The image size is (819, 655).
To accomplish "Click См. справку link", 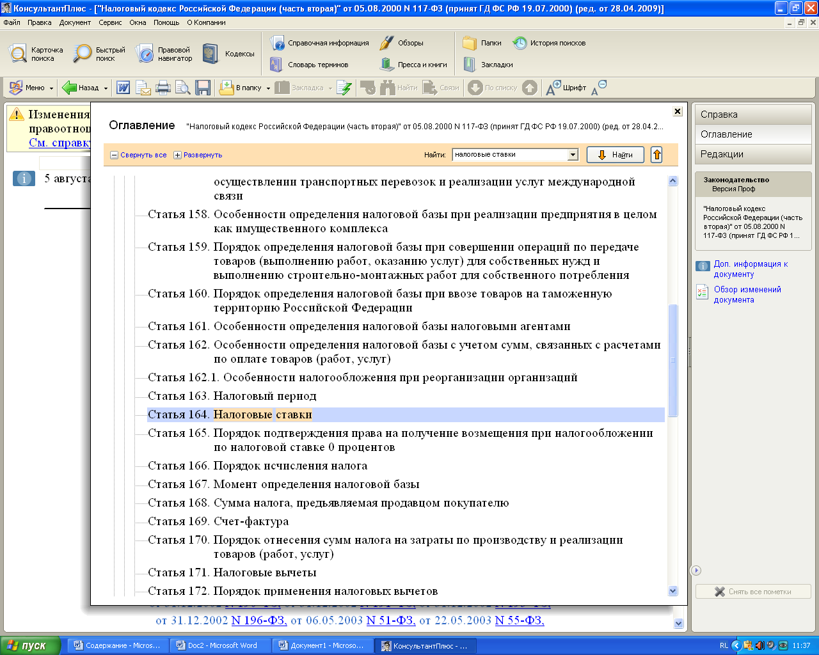I will pos(60,143).
